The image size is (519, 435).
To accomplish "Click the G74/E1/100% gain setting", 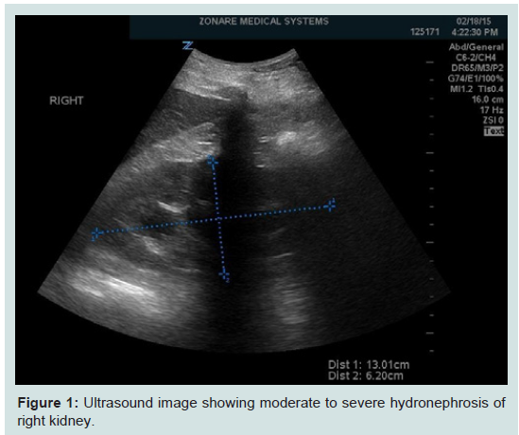I will point(476,78).
